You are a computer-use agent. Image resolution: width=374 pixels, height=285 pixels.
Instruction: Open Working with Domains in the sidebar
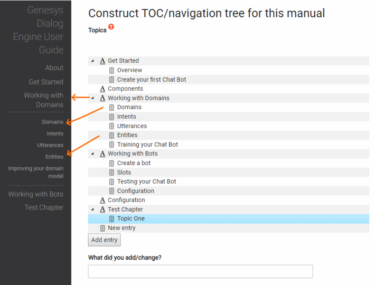pos(44,100)
